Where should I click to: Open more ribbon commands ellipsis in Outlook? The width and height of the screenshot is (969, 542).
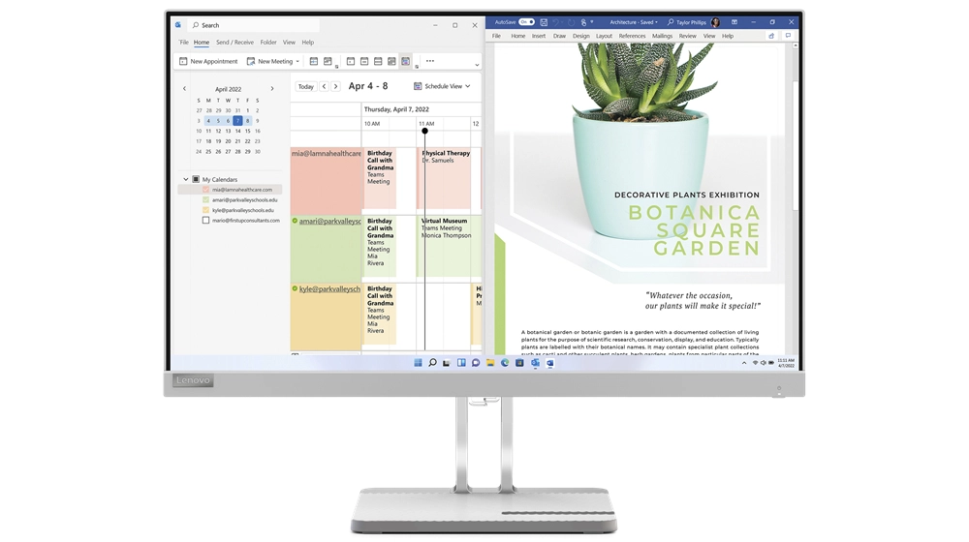click(x=430, y=61)
